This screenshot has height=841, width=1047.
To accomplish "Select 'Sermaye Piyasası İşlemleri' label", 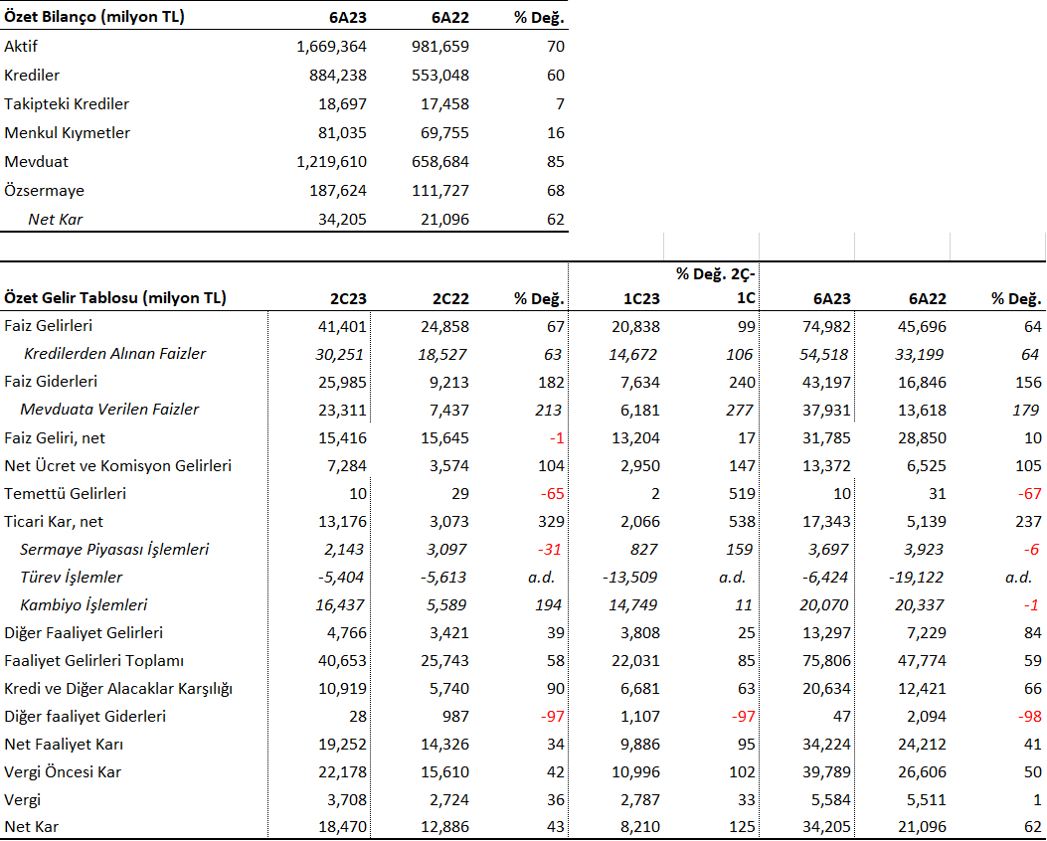I will [114, 550].
